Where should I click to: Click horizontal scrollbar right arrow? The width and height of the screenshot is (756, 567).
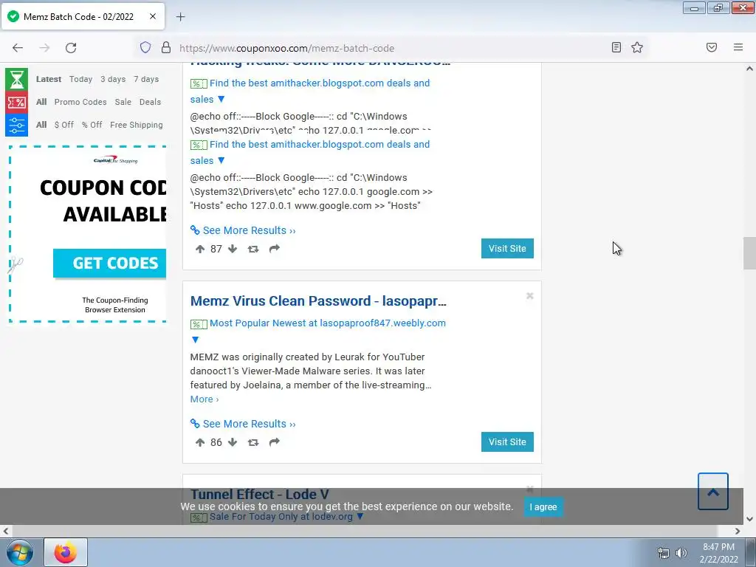pos(738,532)
